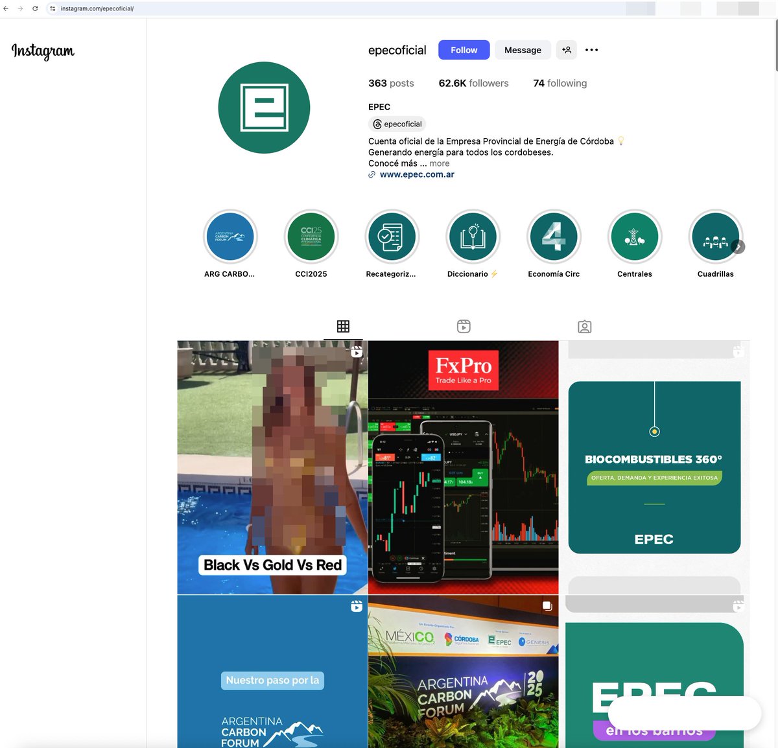Click the Follow button
778x748 pixels.
click(x=463, y=49)
